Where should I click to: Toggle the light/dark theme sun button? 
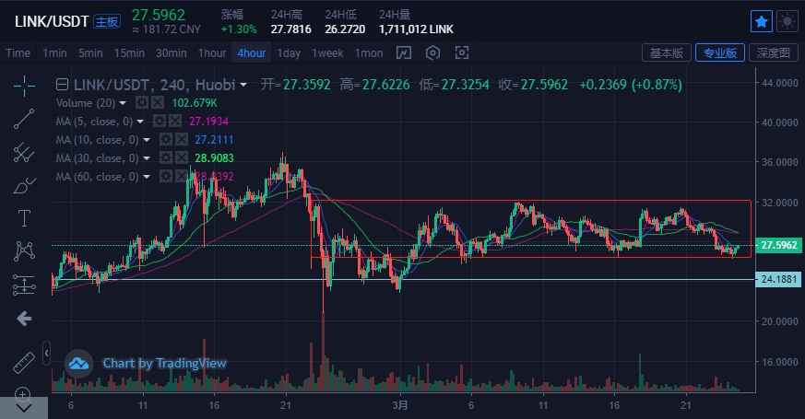point(787,21)
